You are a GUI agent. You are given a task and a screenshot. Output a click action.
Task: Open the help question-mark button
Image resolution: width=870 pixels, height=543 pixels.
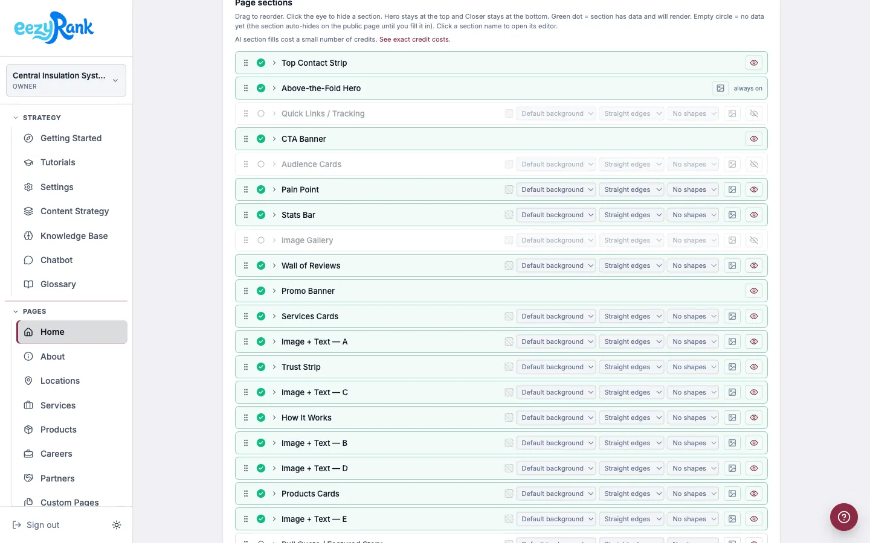844,517
